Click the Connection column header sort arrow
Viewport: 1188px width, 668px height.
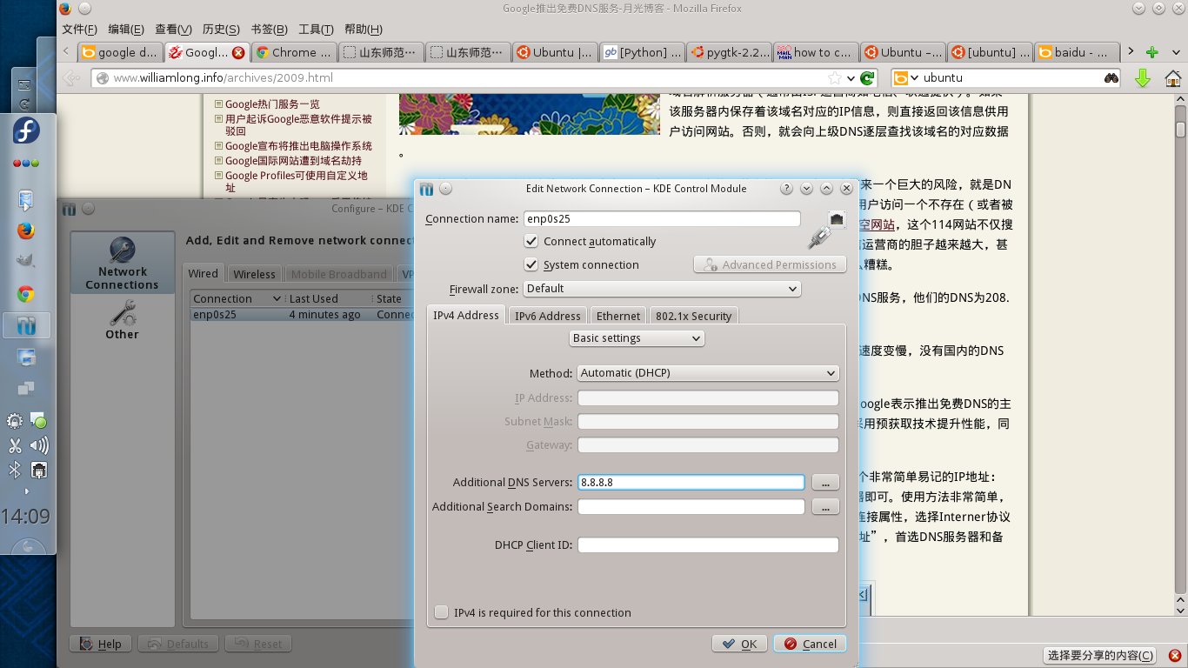click(x=277, y=298)
